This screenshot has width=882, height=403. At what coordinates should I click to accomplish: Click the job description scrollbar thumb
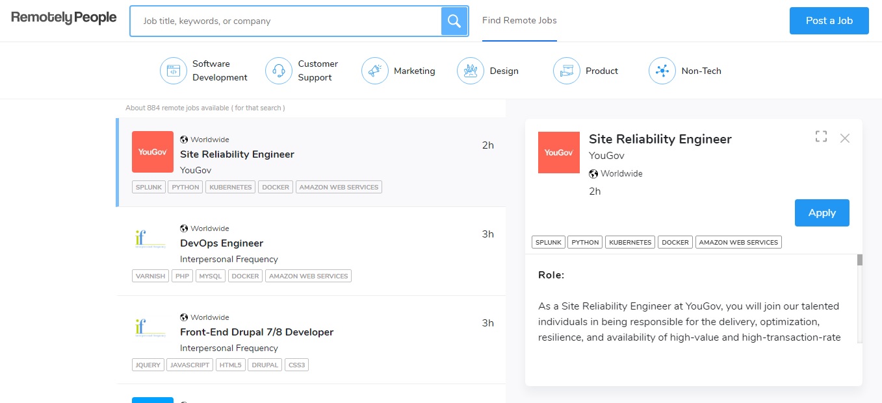point(859,260)
